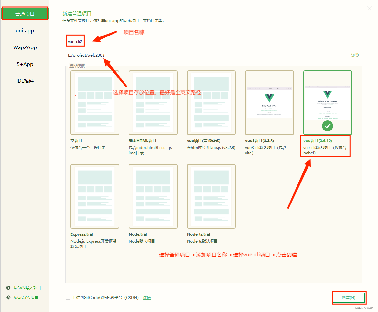This screenshot has width=378, height=312.
Task: Select the Node项目 template
Action: pyautogui.click(x=153, y=196)
